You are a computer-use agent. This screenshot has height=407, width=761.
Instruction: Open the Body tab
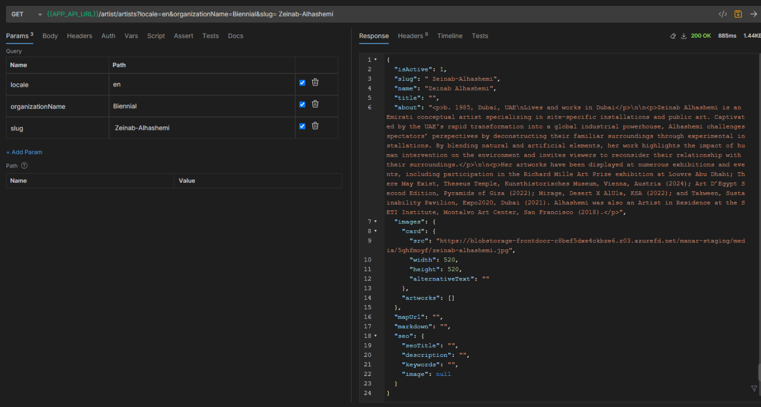50,36
